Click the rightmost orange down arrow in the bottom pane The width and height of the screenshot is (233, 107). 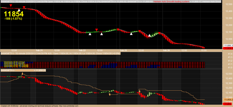pos(140,91)
